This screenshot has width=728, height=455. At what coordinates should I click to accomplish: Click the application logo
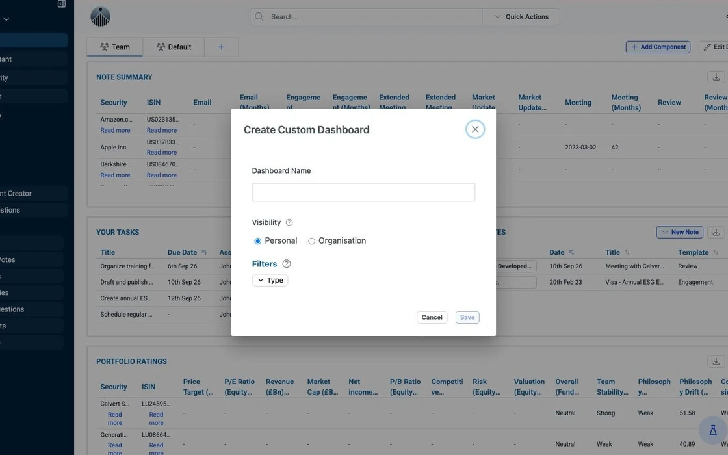100,17
